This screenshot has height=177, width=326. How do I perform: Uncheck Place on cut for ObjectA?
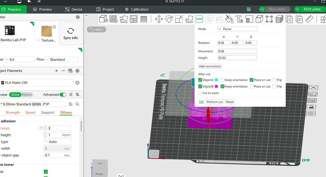[x=252, y=80]
